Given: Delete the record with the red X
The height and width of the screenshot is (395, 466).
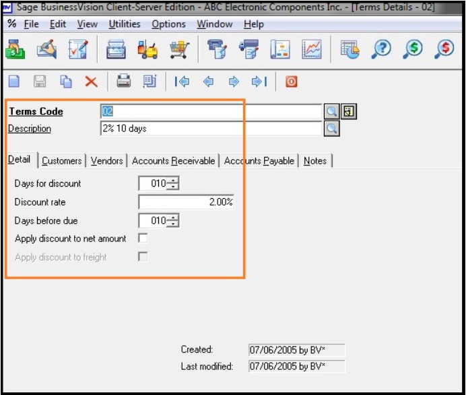Looking at the screenshot, I should [91, 82].
